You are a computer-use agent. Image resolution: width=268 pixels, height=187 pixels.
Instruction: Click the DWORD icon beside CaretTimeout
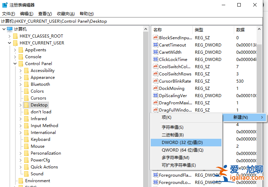[x=155, y=45]
